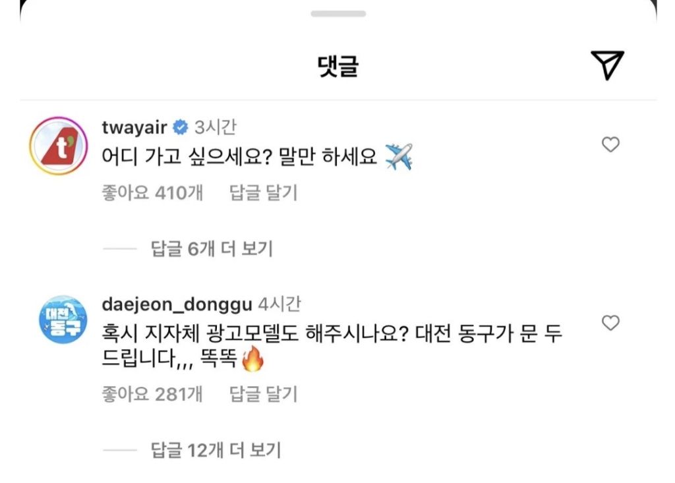Tap the send/share paper plane icon
675x483 pixels.
click(x=607, y=65)
